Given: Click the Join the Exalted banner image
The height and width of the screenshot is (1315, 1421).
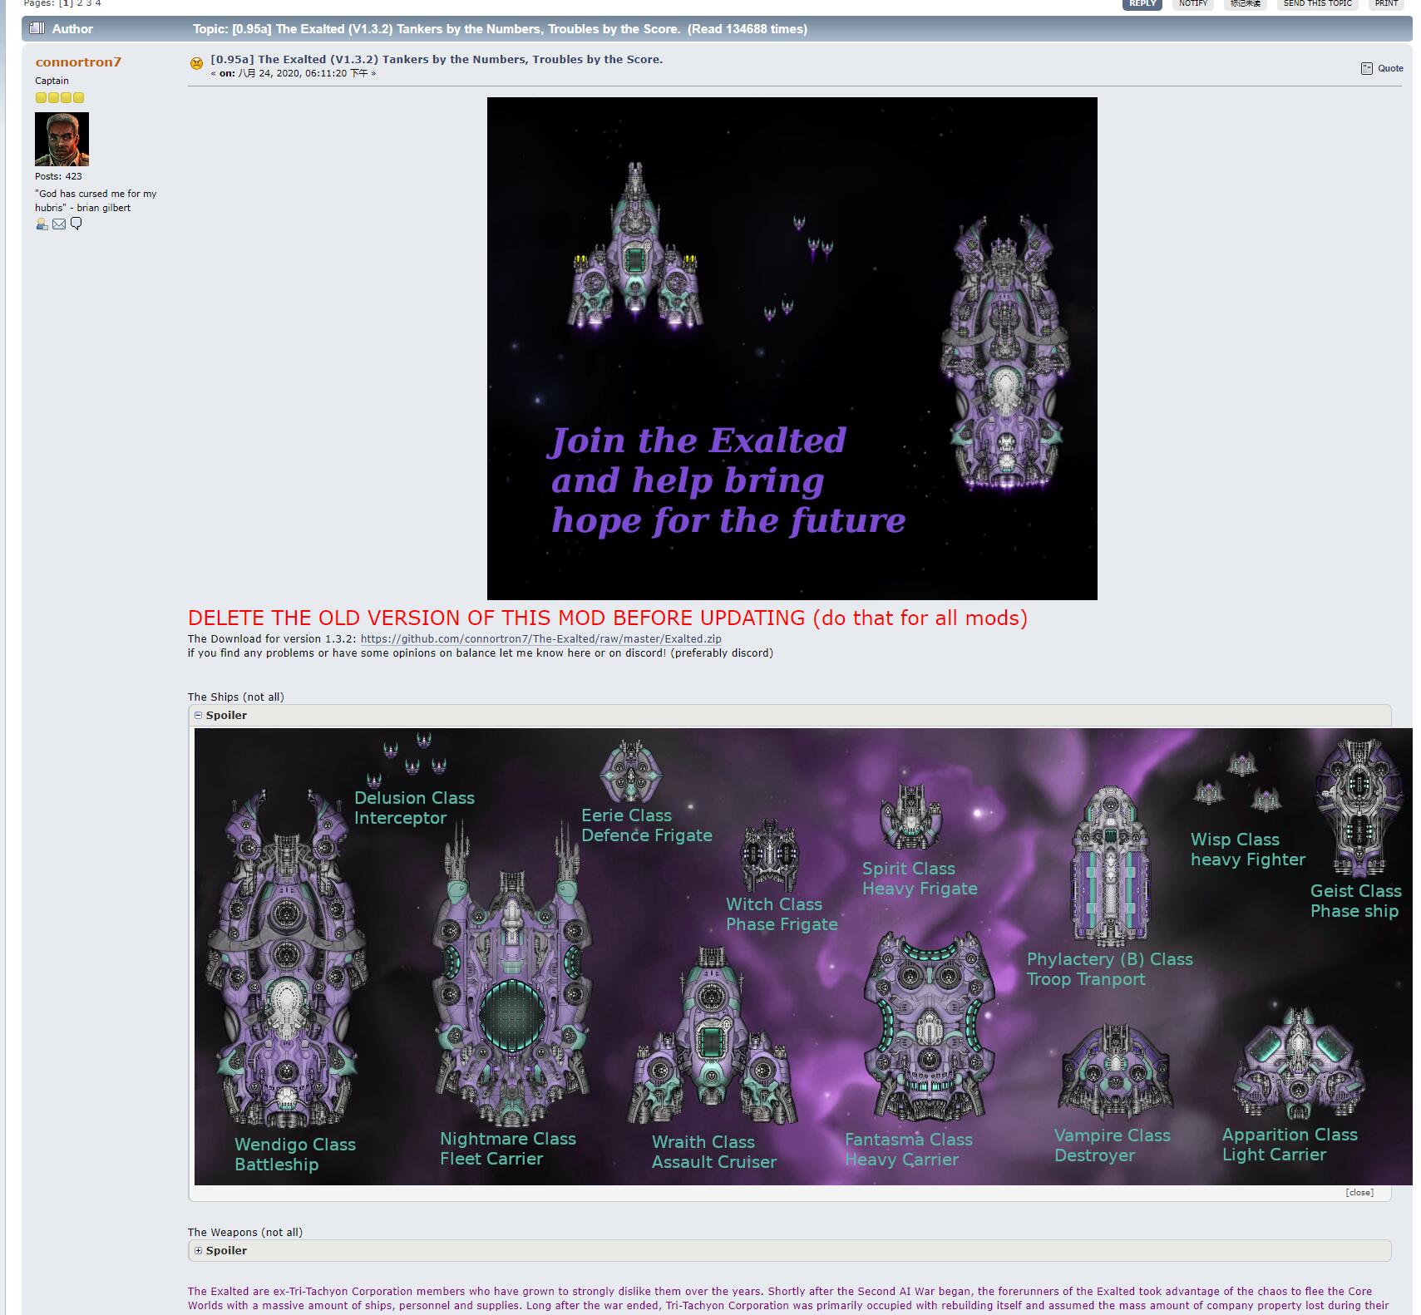Looking at the screenshot, I should point(792,348).
